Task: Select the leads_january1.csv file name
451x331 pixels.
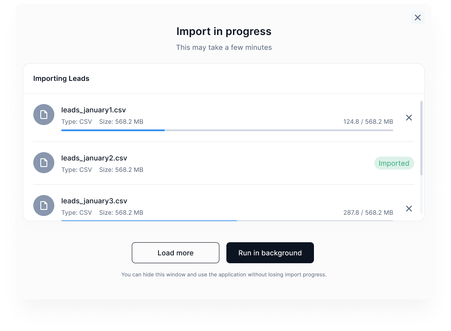Action: coord(94,110)
